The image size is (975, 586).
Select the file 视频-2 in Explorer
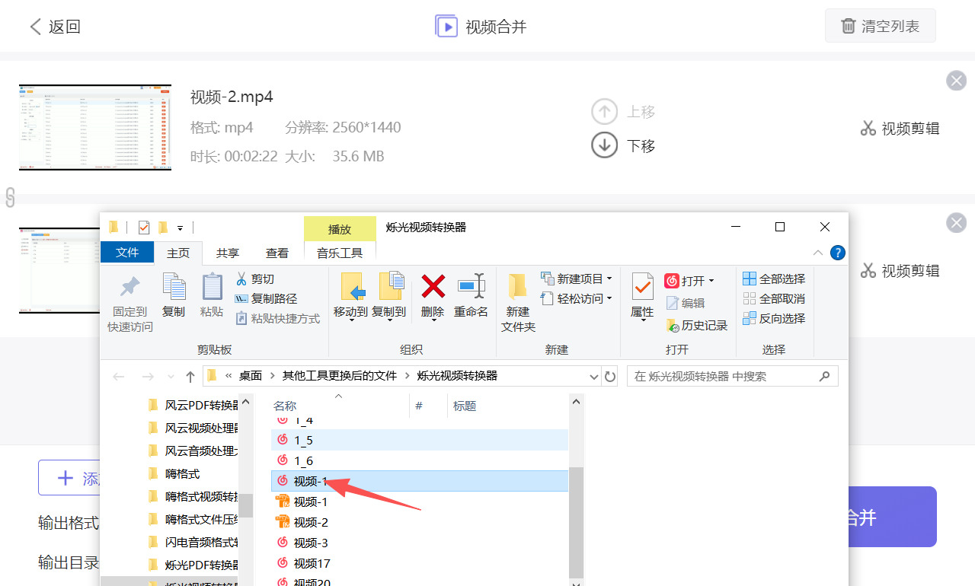pos(420,522)
